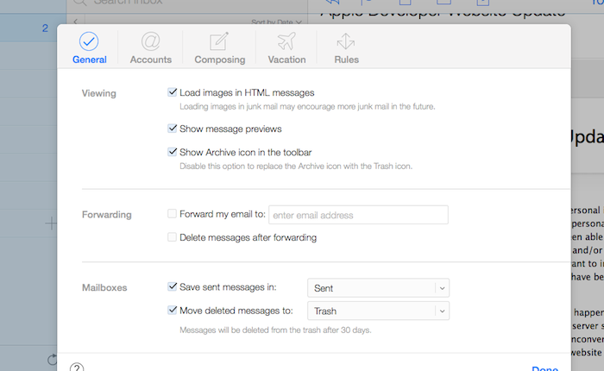Open the Accounts @ icon
The image size is (604, 371).
(x=150, y=41)
